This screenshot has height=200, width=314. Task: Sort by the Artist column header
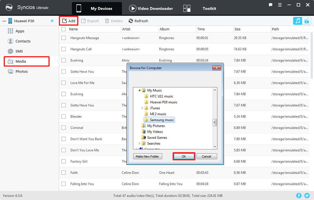[x=126, y=29]
